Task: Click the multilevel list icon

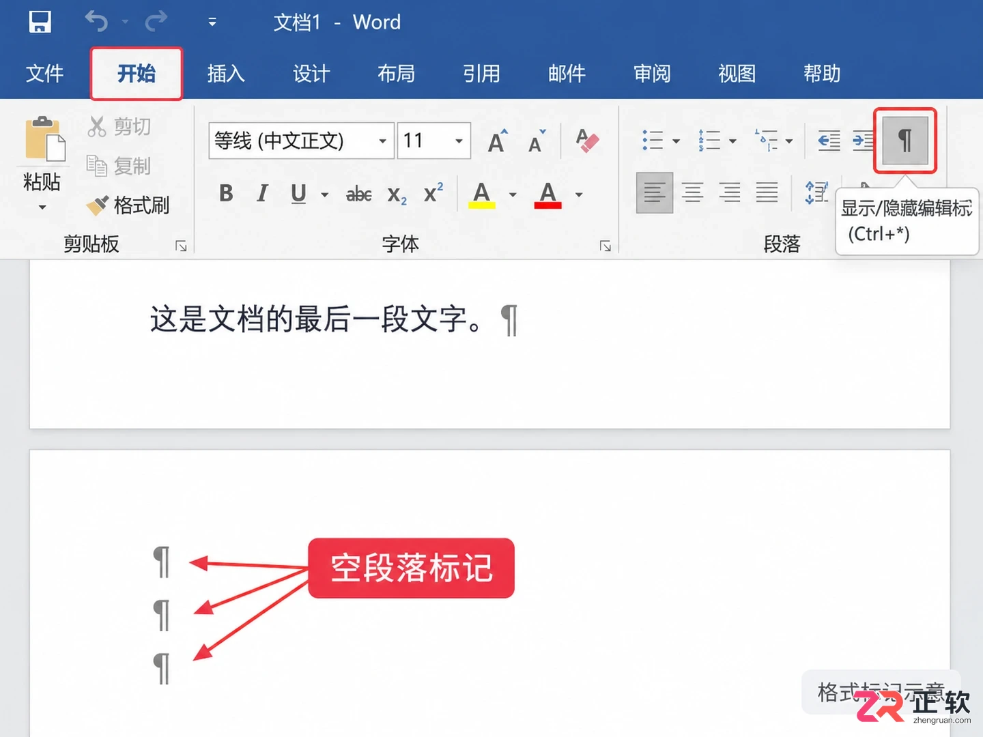Action: [766, 141]
